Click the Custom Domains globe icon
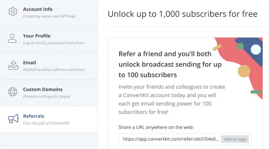Image resolution: width=269 pixels, height=149 pixels. (x=13, y=92)
